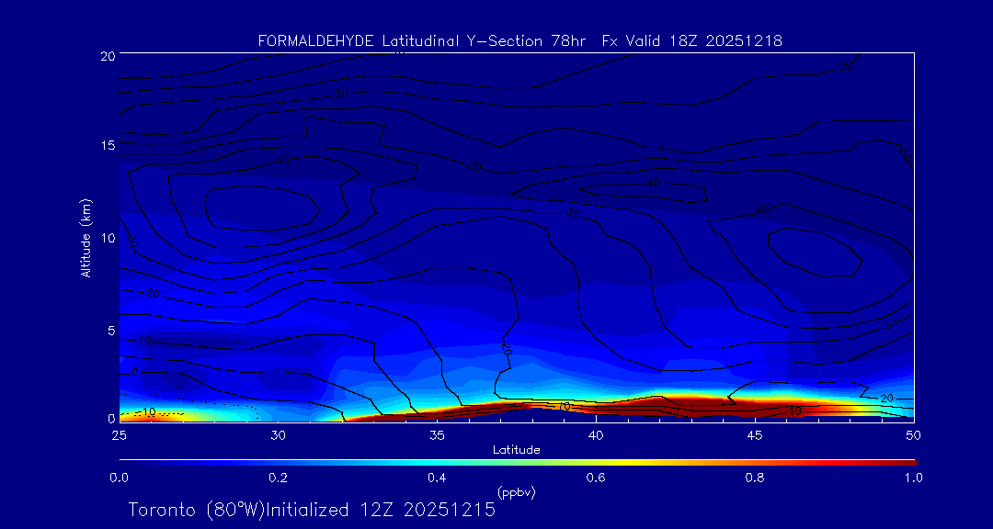
Task: Click the FORMALDEHYDE plot title text
Action: 519,40
